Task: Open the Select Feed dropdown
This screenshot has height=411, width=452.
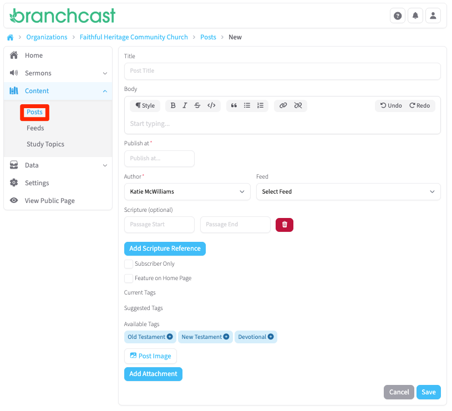Action: (348, 191)
